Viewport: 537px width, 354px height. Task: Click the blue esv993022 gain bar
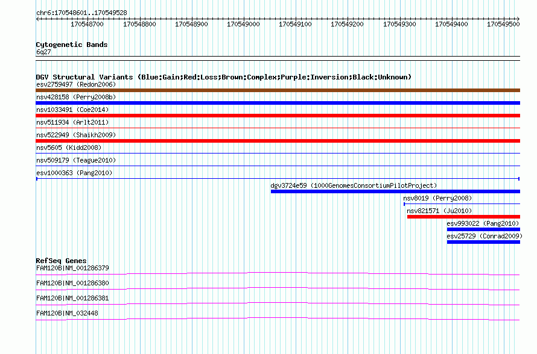click(x=483, y=229)
